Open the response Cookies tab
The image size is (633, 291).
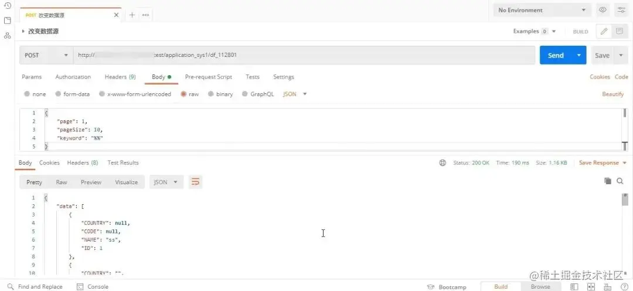tap(49, 163)
